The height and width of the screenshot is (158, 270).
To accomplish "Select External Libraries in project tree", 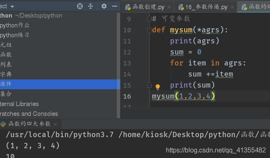I will click(x=19, y=104).
